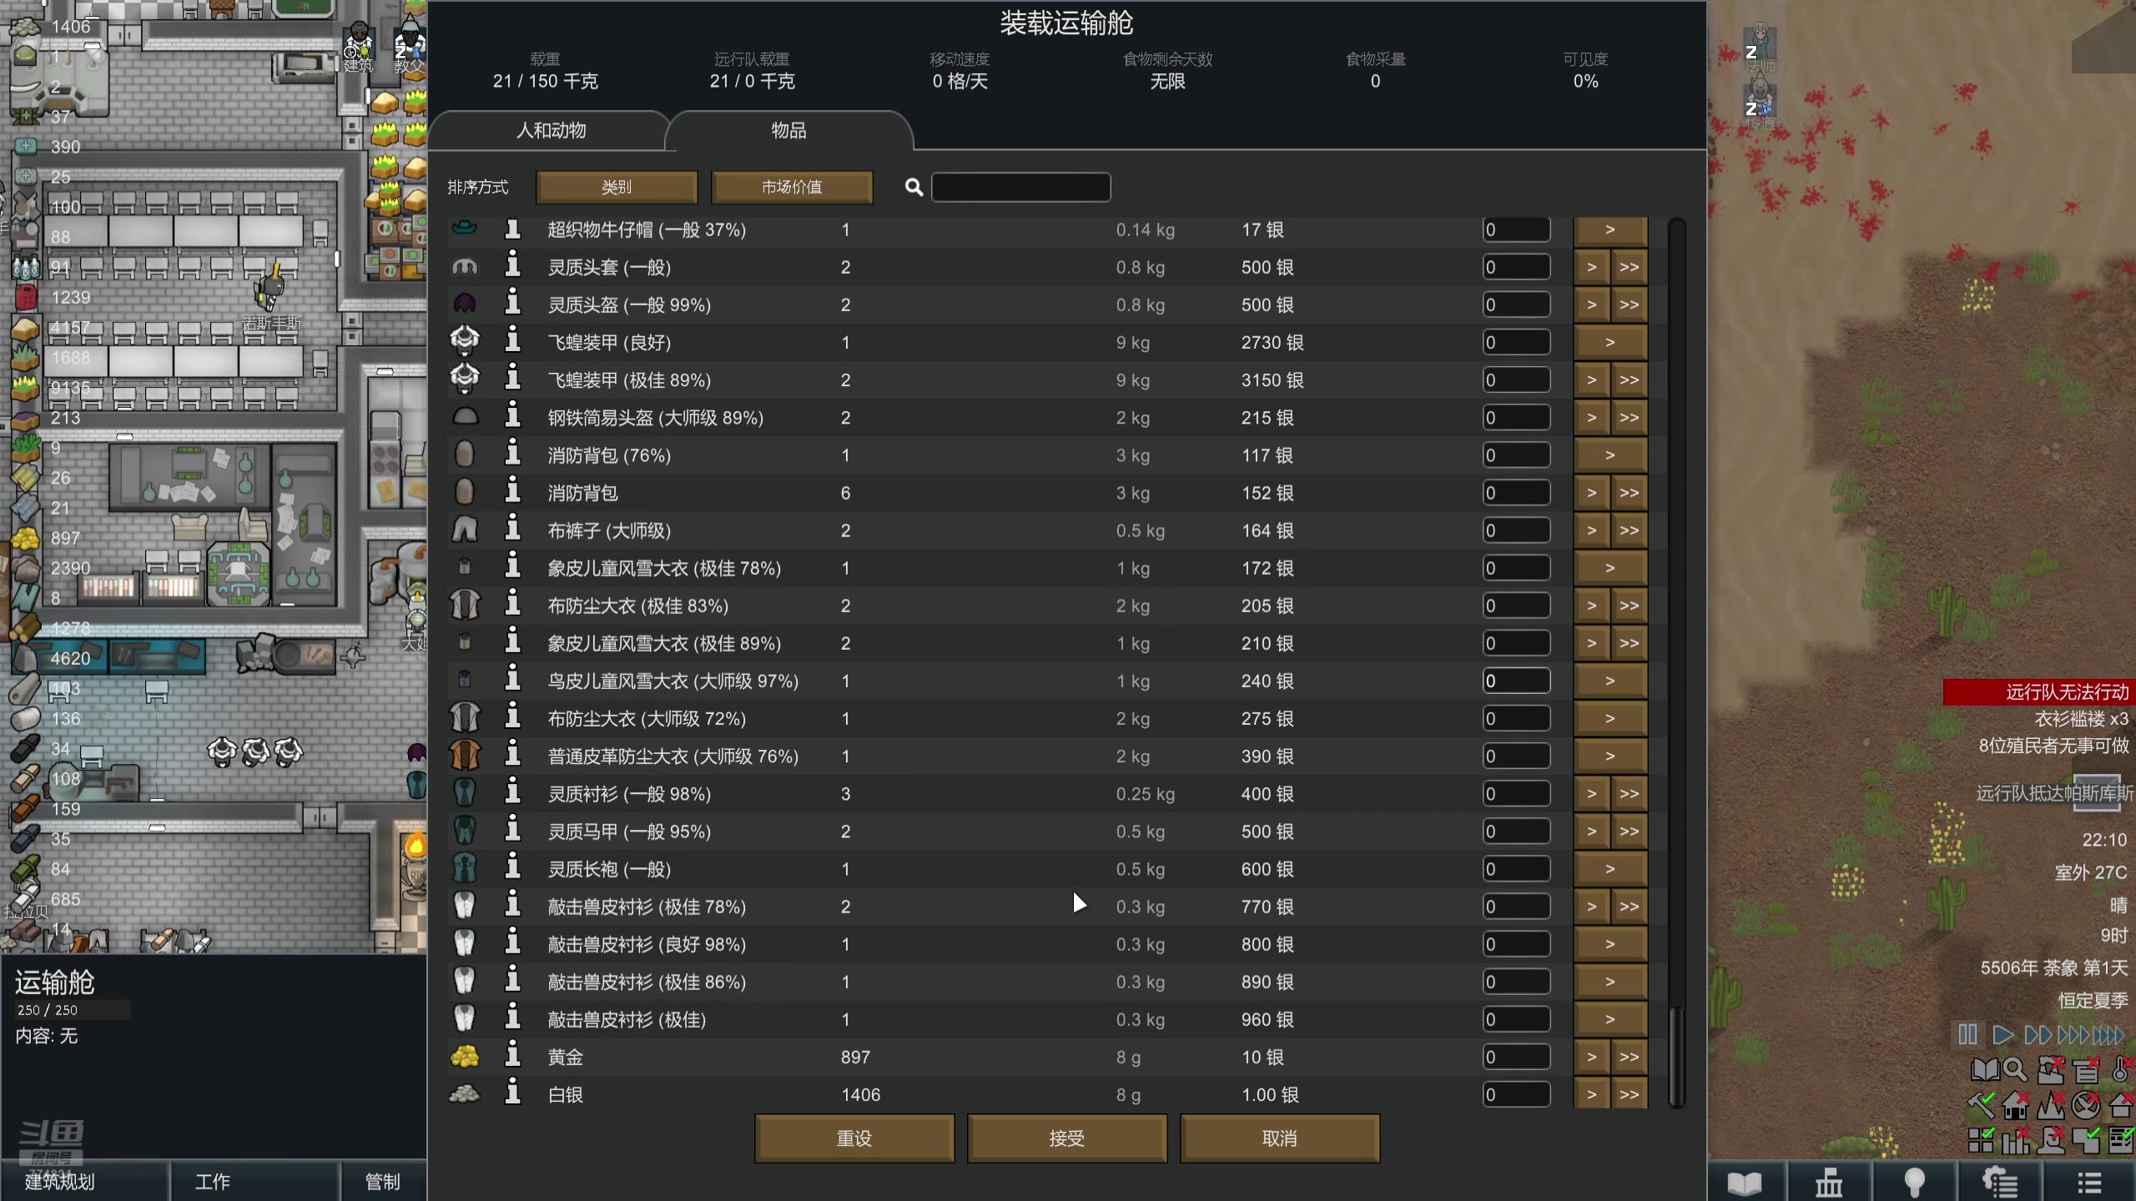This screenshot has height=1201, width=2136.
Task: Switch to 人和动物 tab
Action: (551, 130)
